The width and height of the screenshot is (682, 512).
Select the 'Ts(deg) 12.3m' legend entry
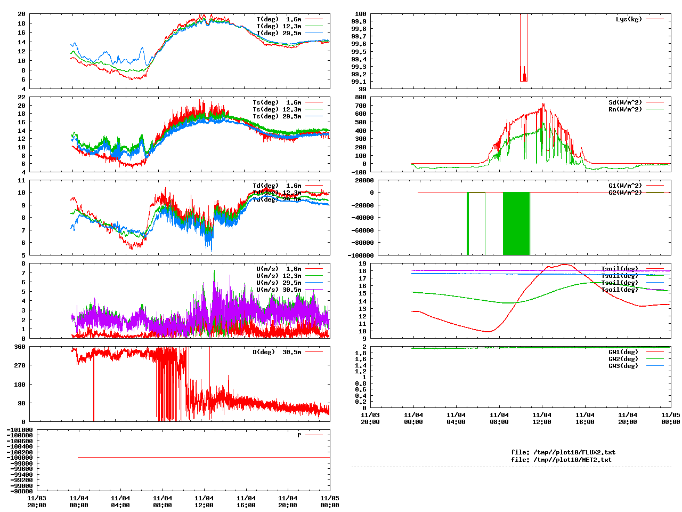coord(277,109)
